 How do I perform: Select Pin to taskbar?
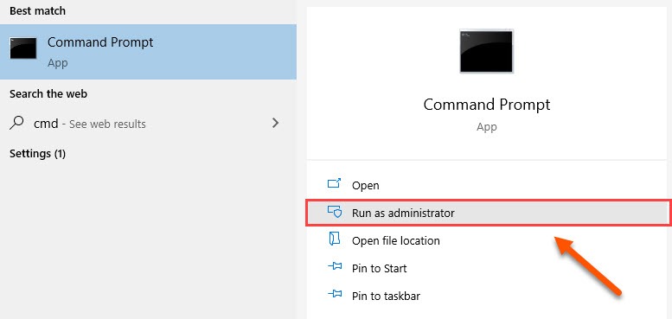click(386, 296)
